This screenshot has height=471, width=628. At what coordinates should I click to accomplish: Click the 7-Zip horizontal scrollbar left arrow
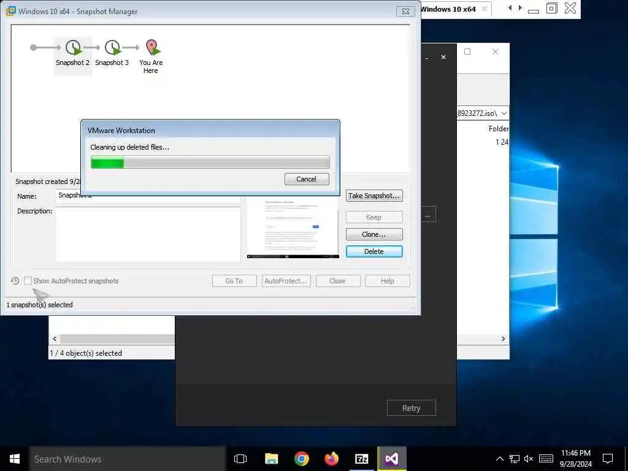55,339
